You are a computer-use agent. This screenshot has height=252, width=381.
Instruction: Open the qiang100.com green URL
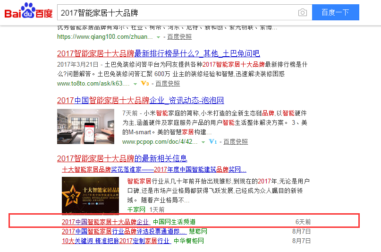tap(105, 37)
